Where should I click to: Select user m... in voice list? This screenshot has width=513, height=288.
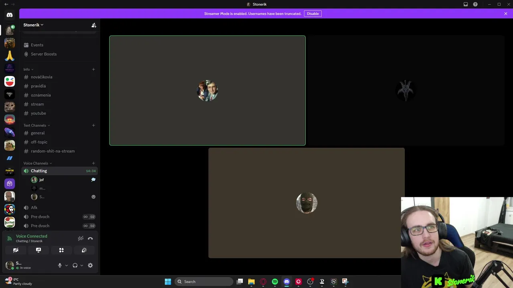tap(63, 188)
